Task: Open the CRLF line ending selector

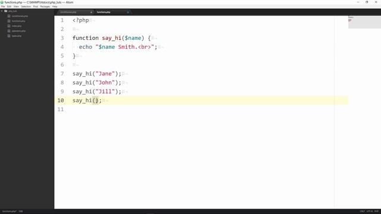Action: point(362,212)
